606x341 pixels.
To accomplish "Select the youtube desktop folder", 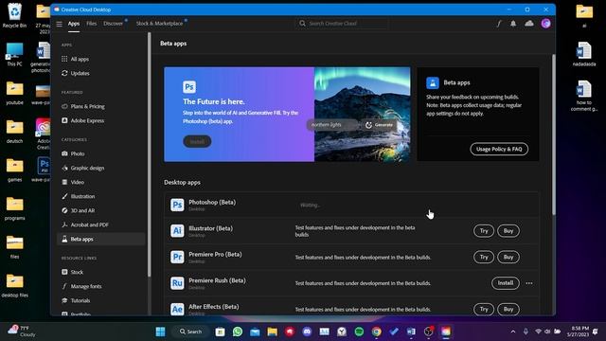I will tap(15, 93).
